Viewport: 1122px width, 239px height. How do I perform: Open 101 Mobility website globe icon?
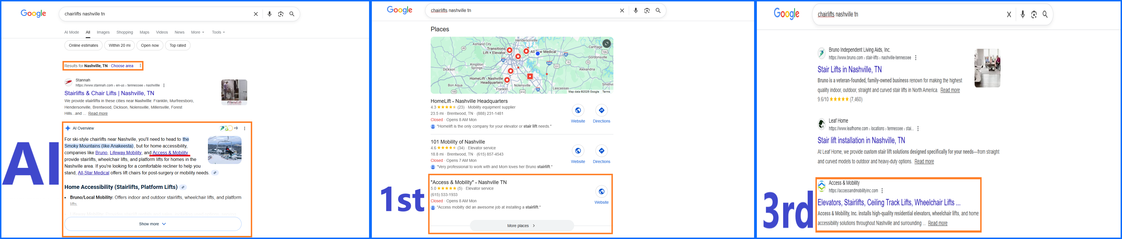[578, 151]
